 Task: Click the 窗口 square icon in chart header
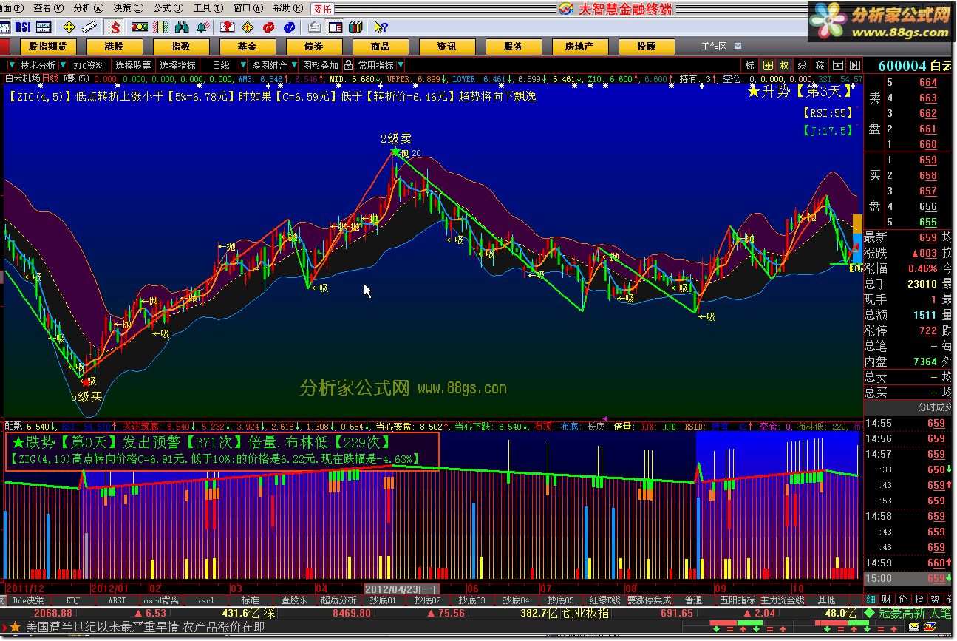click(838, 66)
